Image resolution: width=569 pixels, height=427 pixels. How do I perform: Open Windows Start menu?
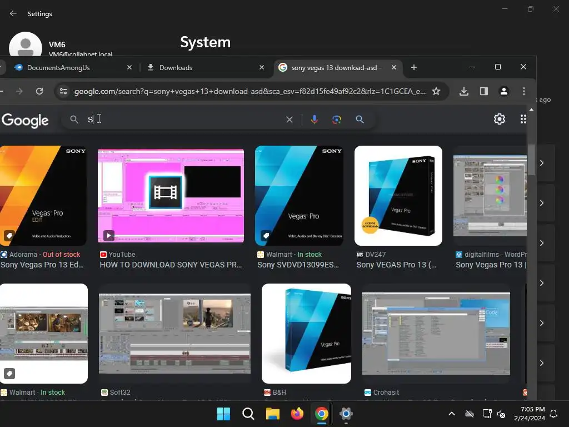[223, 414]
